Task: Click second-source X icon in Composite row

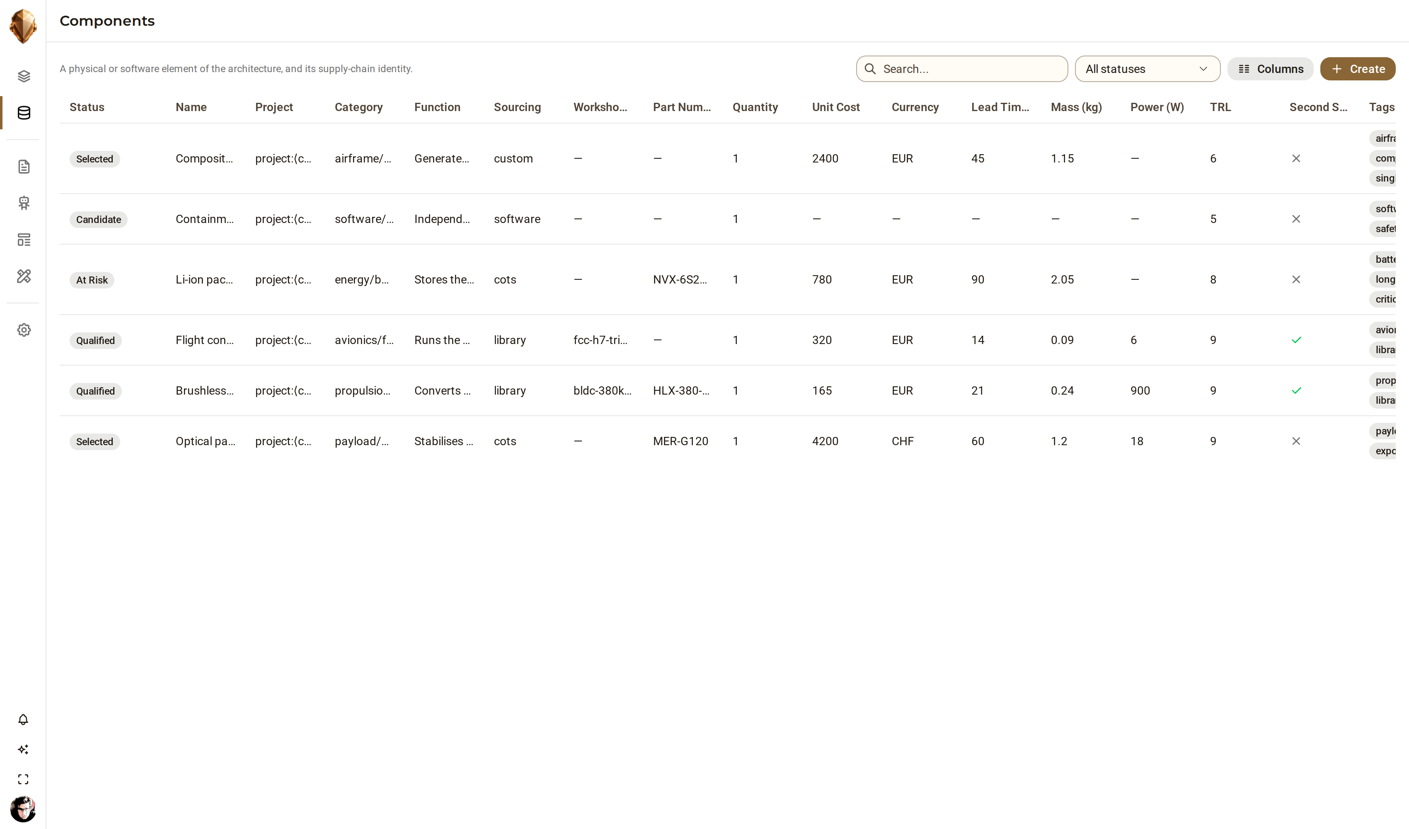Action: coord(1295,158)
